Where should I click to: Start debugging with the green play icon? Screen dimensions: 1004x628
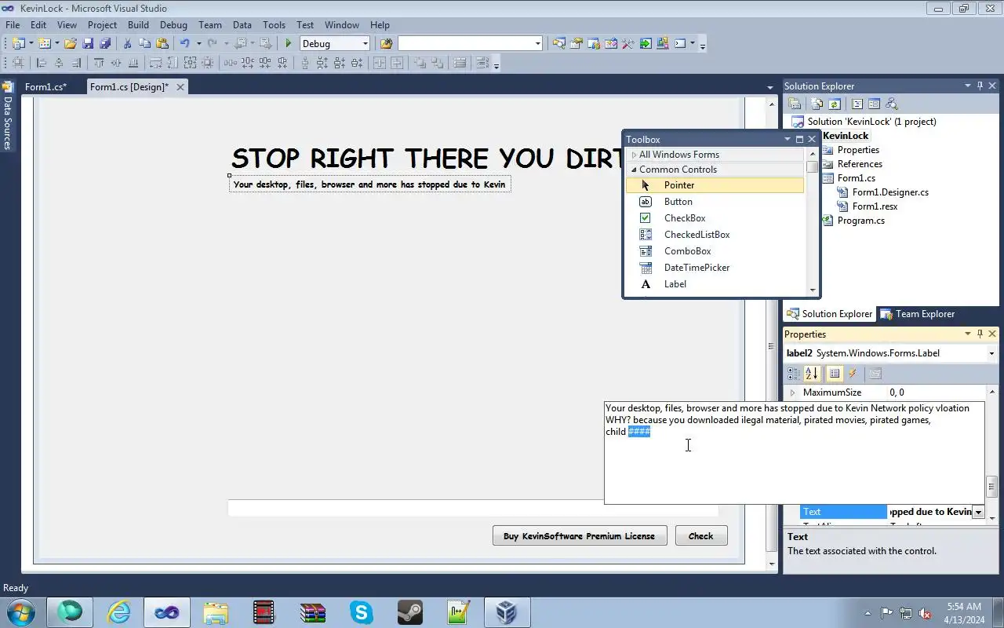coord(289,43)
